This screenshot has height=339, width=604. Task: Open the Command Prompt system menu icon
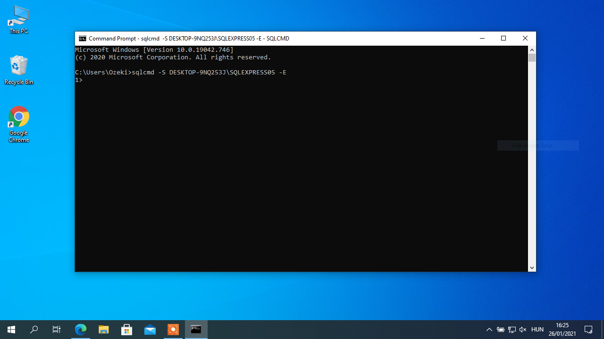click(x=83, y=38)
